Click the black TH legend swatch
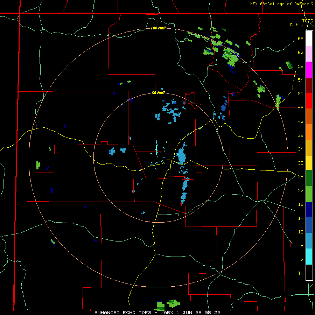 (309, 272)
